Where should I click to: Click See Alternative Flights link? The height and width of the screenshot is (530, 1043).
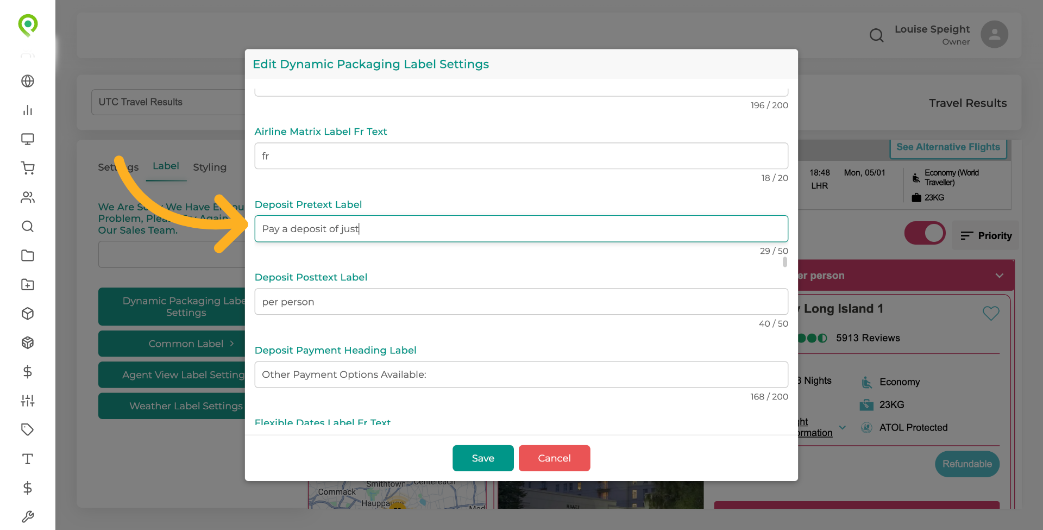(948, 147)
